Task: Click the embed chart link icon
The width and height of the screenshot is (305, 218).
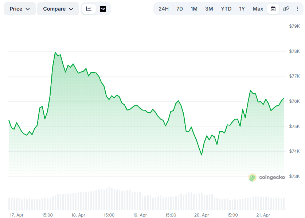Action: click(x=287, y=8)
